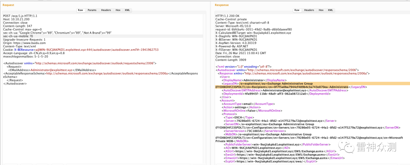Screen dimensions: 410x165
Task: Select the Request Raw tab
Action: click(x=80, y=10)
